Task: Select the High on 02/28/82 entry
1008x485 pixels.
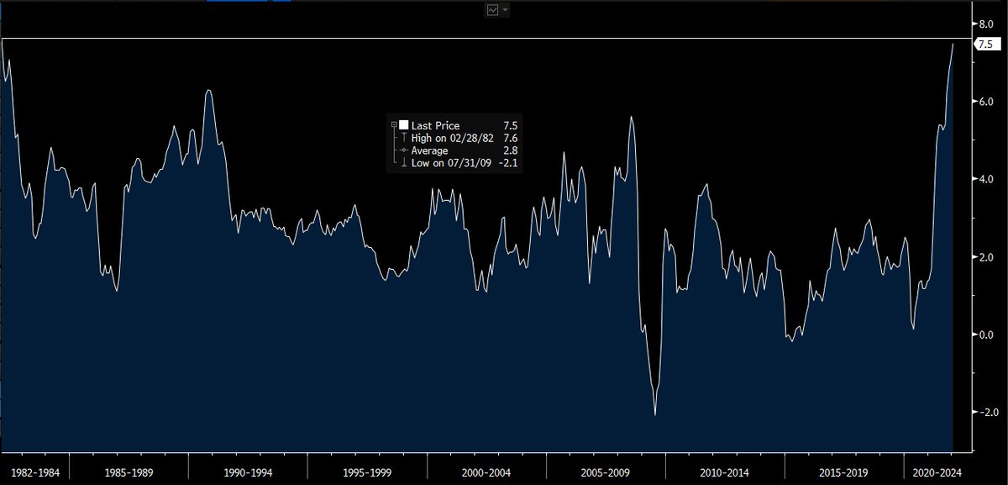Action: (453, 138)
